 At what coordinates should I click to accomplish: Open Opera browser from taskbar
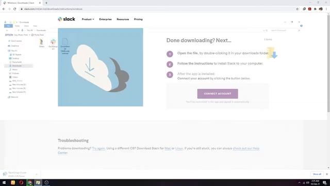click(21, 182)
